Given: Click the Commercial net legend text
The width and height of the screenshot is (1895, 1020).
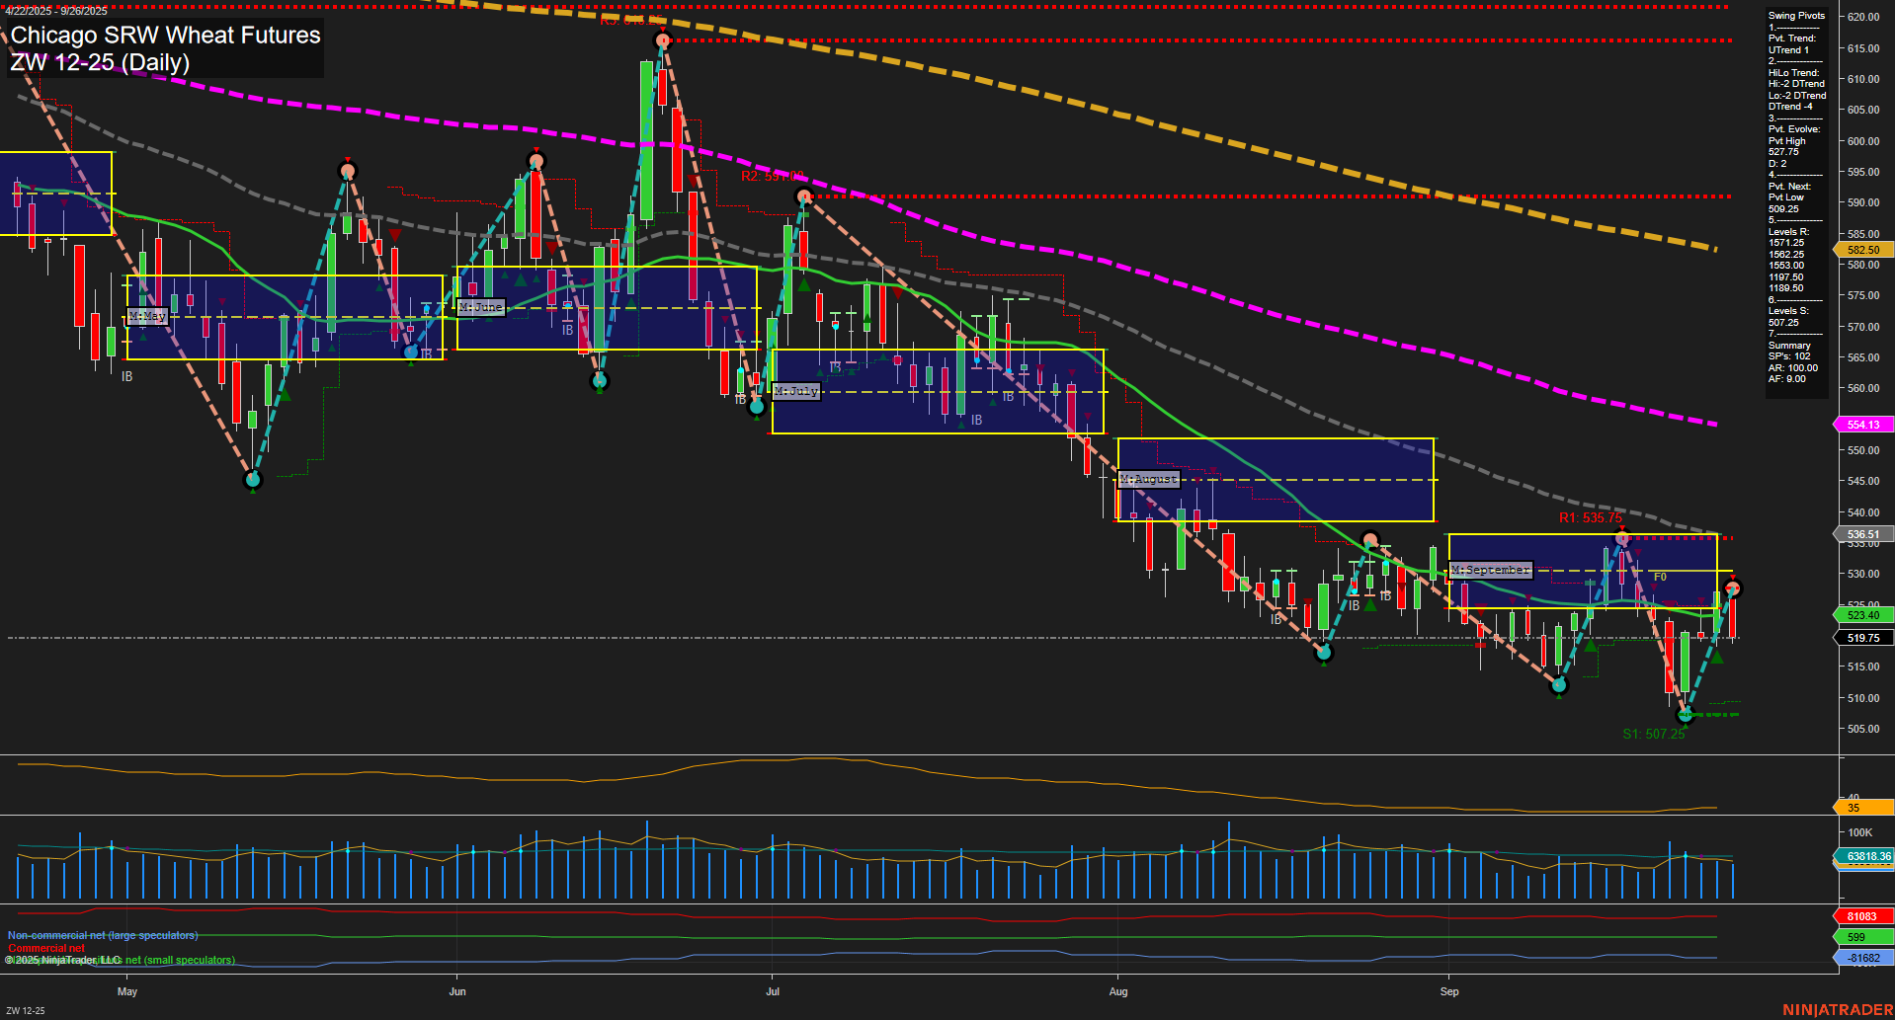Looking at the screenshot, I should click(44, 947).
